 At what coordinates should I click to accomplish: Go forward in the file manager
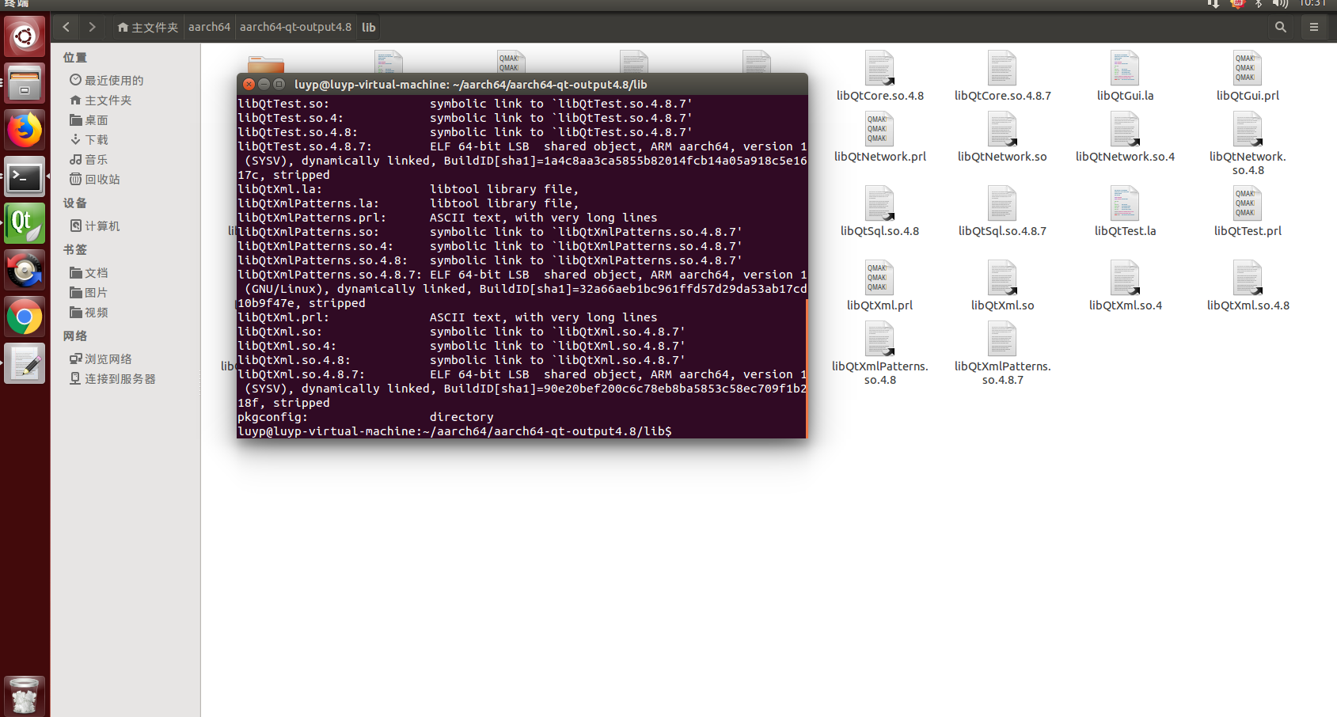coord(93,27)
